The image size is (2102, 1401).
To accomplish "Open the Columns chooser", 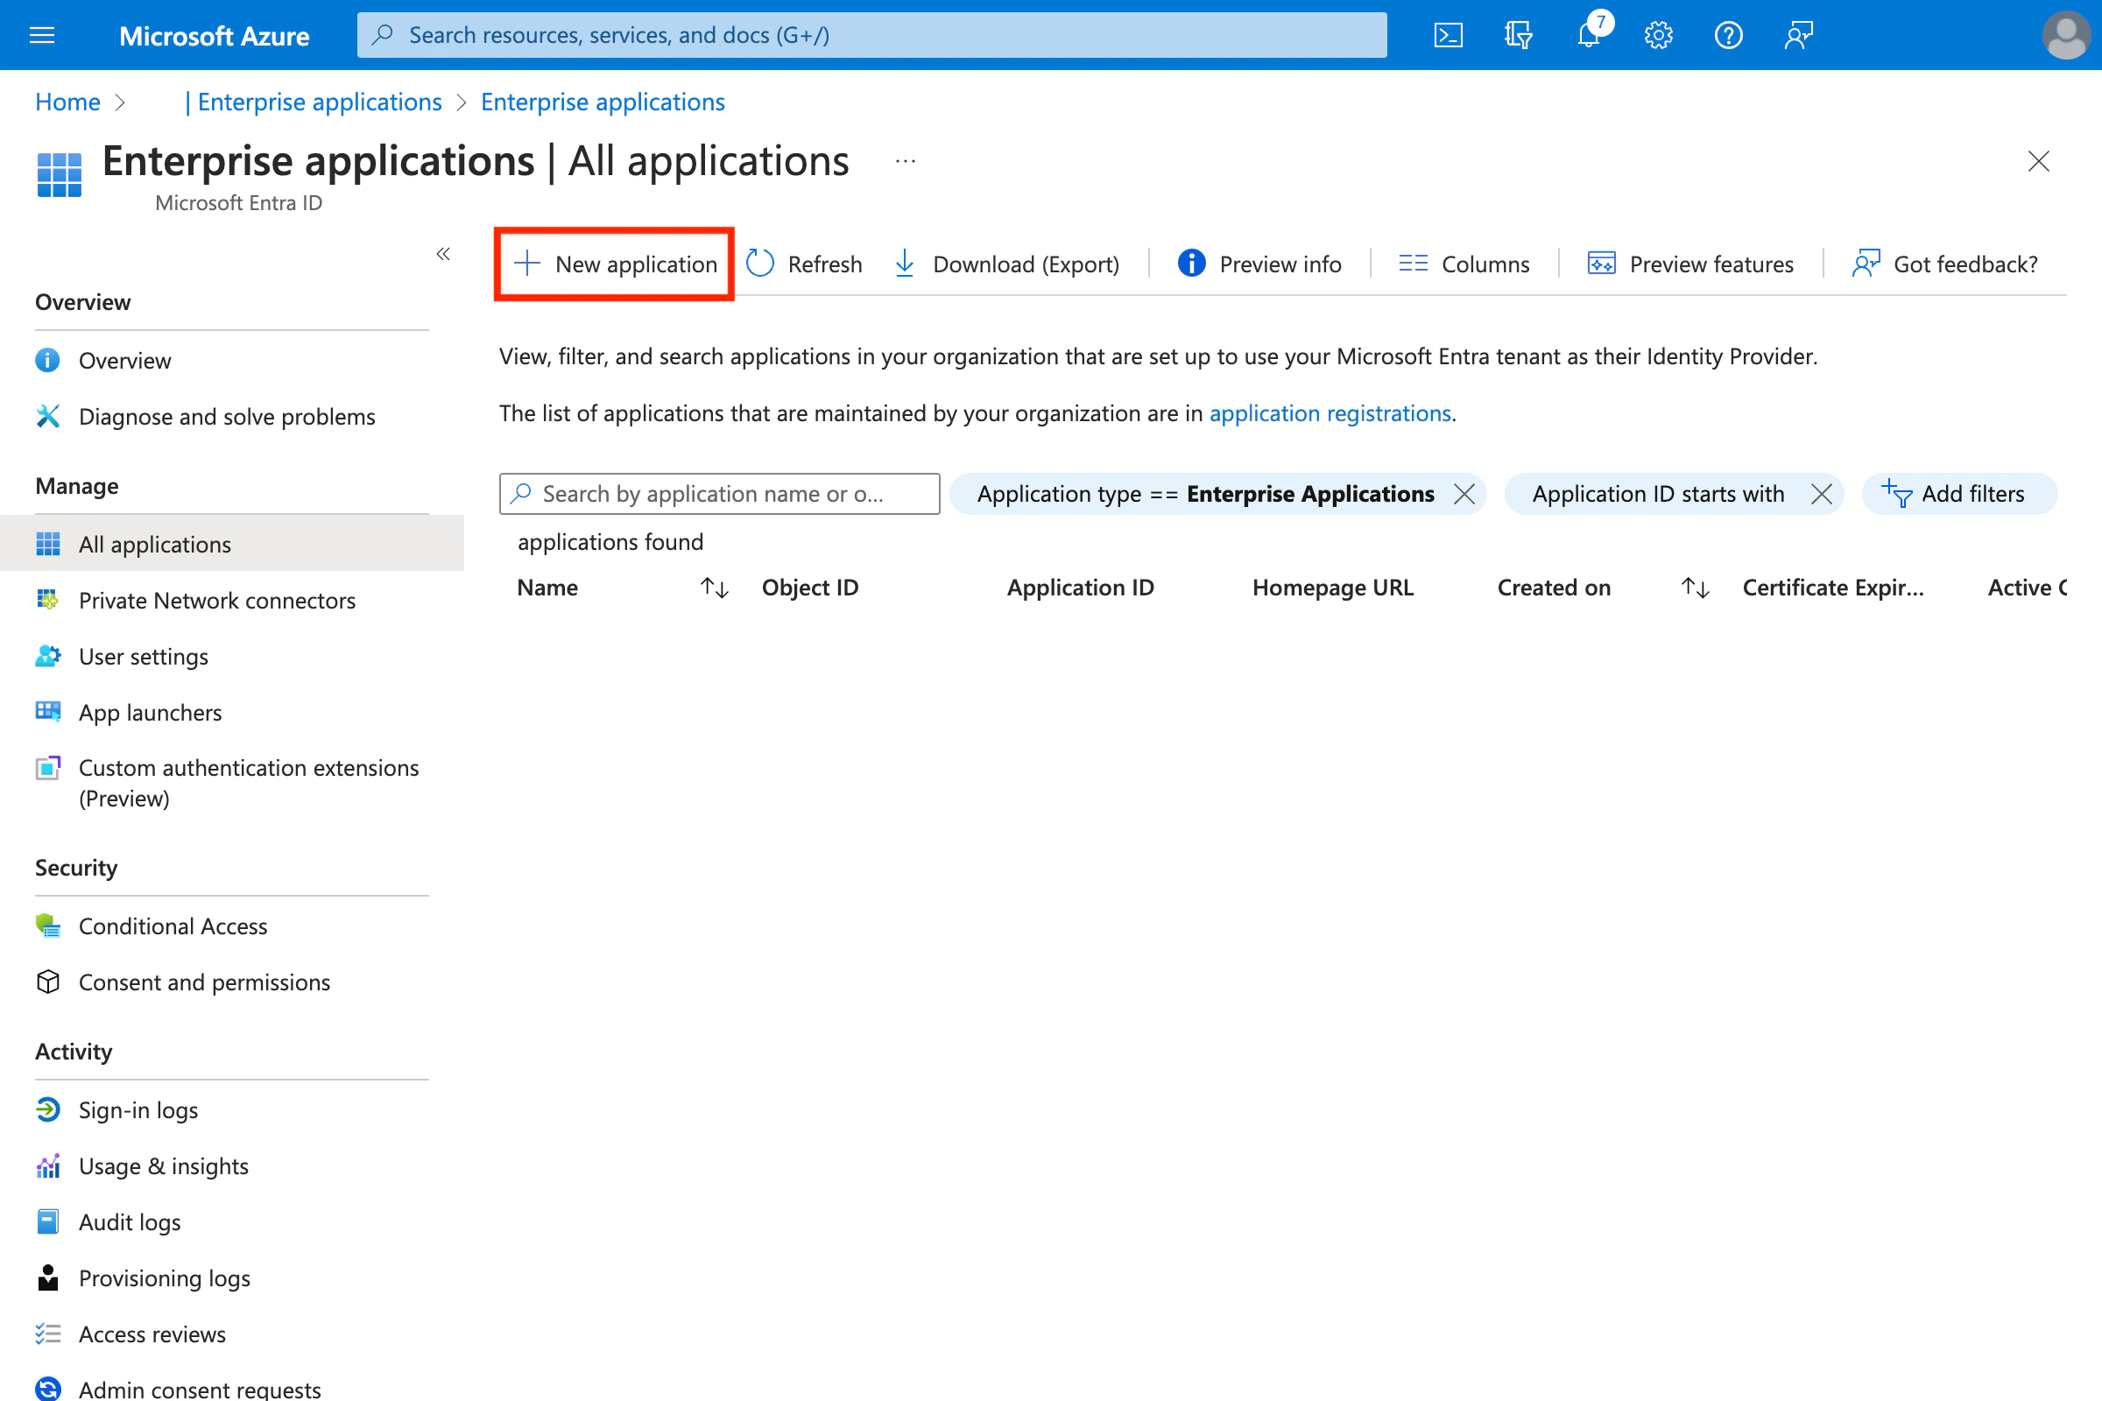I will click(x=1464, y=264).
